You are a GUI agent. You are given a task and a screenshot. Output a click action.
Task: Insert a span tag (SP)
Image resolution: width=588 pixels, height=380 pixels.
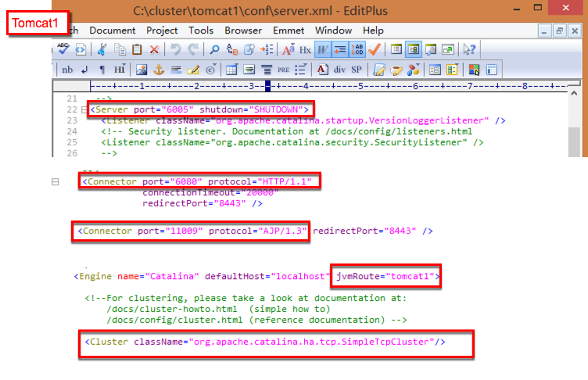click(357, 70)
